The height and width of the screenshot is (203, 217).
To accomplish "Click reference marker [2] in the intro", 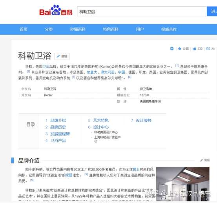I will [x=28, y=71].
